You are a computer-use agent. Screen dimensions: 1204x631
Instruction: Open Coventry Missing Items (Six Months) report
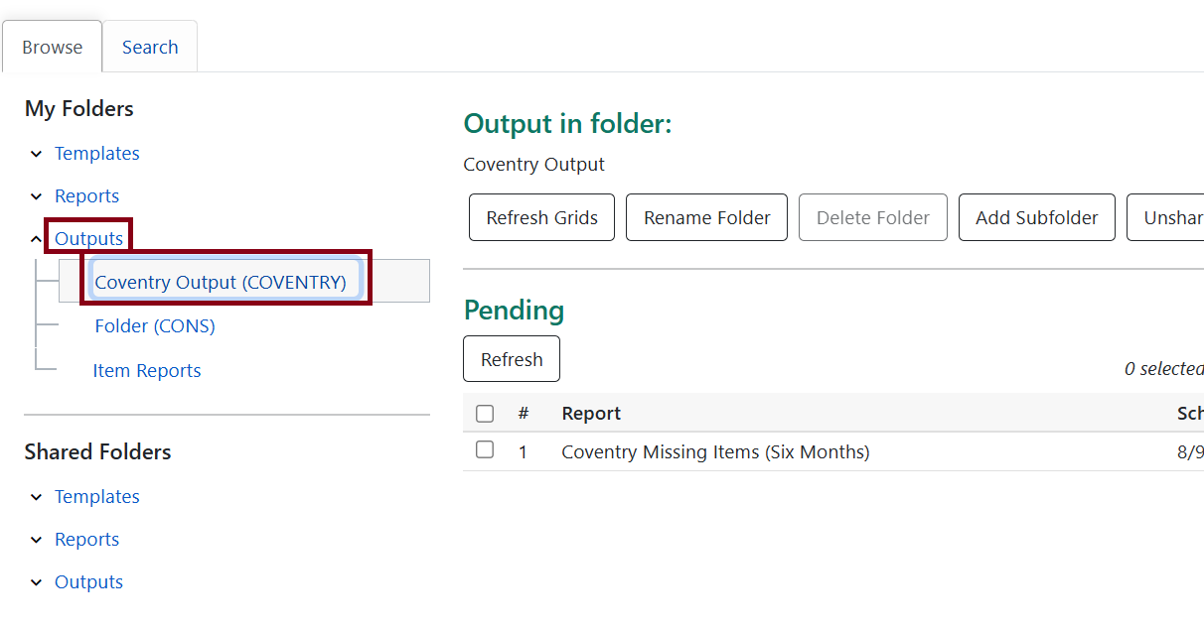point(716,450)
